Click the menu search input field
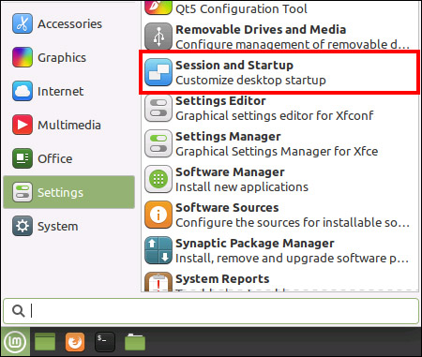 (x=211, y=311)
